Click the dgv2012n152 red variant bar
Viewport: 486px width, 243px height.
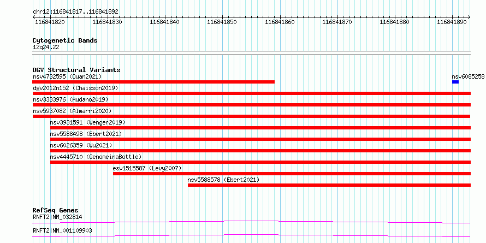click(251, 93)
